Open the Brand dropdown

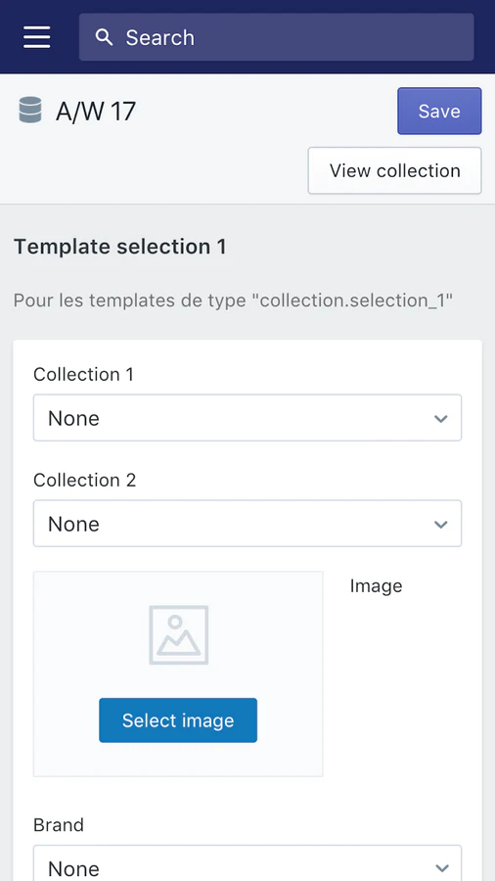tap(247, 862)
